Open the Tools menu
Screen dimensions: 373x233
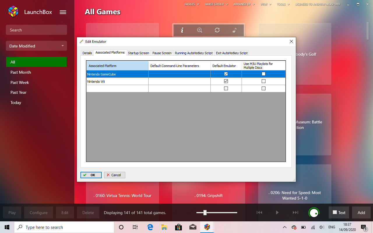(x=283, y=4)
